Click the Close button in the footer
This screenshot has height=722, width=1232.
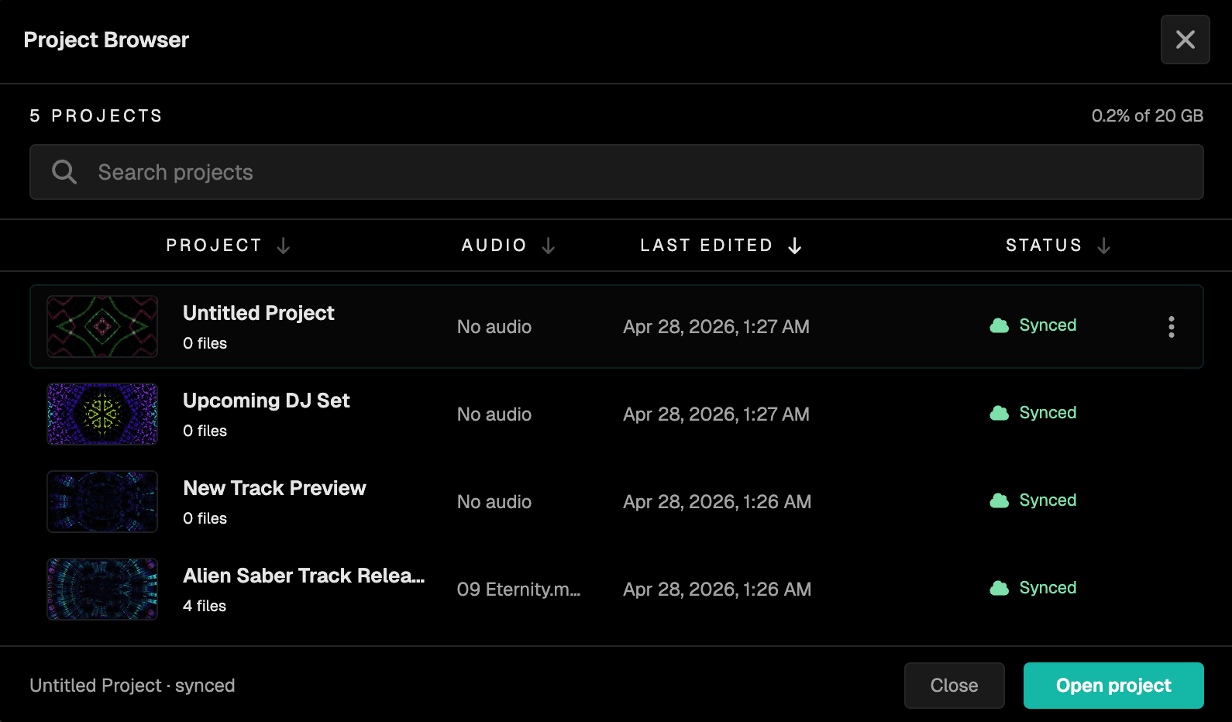[x=954, y=686]
